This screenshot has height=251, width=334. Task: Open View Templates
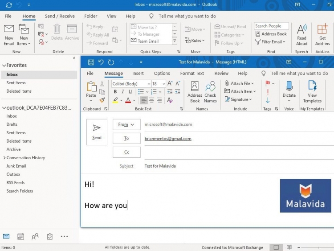pyautogui.click(x=312, y=92)
